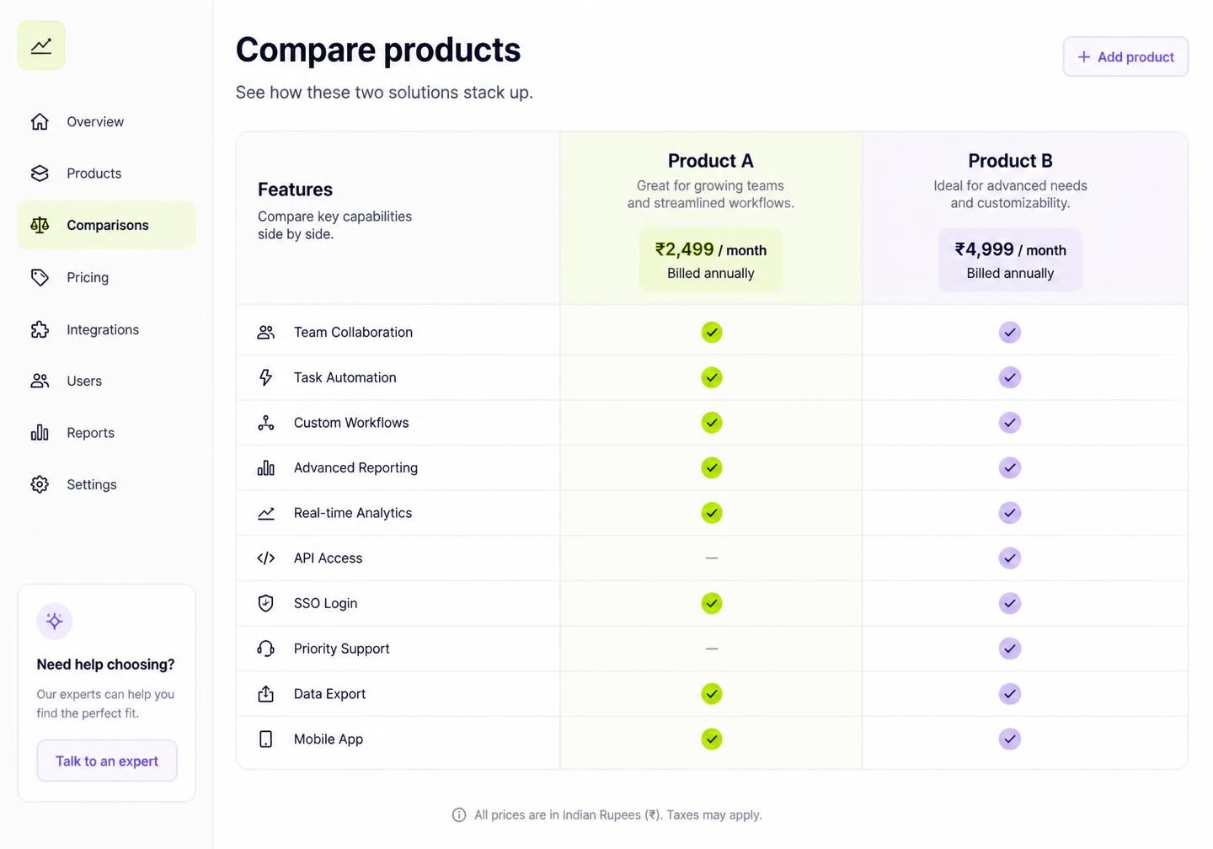Click Product A Team Collaboration green checkmark
Viewport: 1213px width, 849px height.
coord(712,333)
